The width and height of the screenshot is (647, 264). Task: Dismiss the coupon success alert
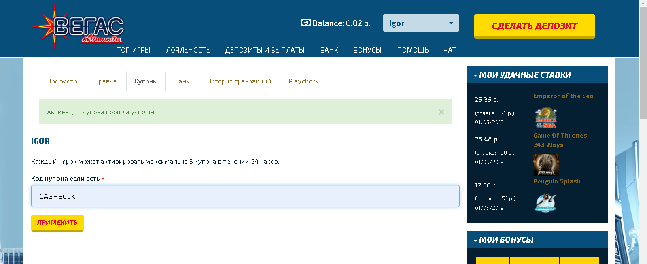[441, 112]
